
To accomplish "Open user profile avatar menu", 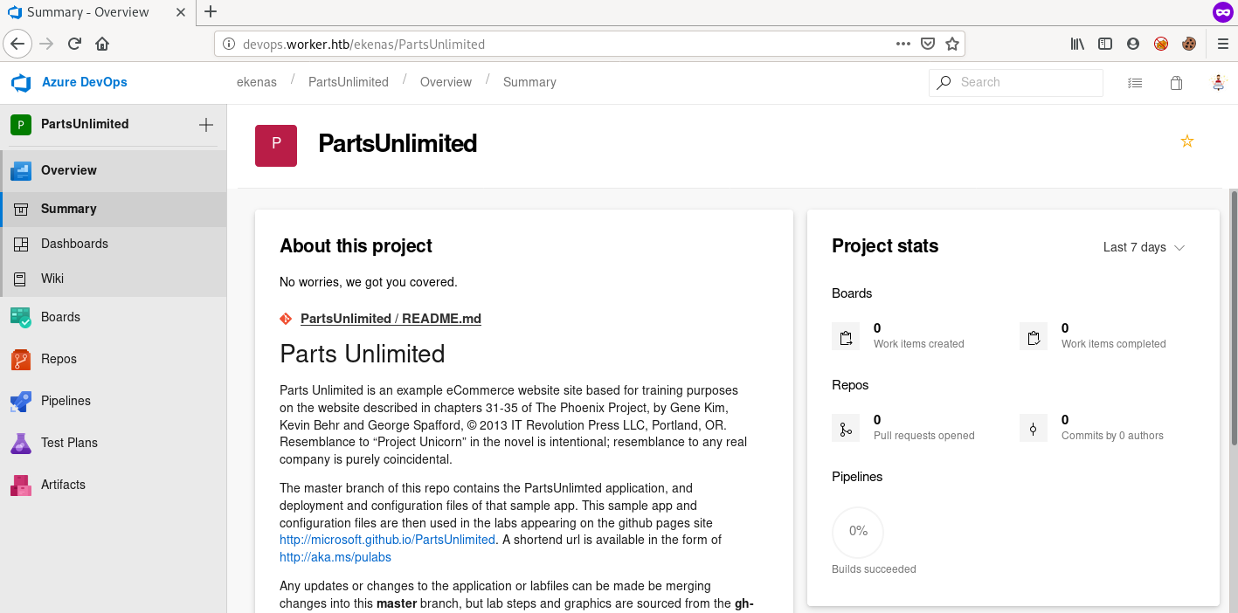I will click(1218, 83).
